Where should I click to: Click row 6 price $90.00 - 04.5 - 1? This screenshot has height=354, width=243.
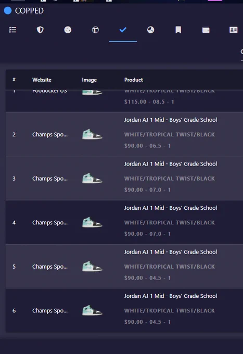point(147,322)
